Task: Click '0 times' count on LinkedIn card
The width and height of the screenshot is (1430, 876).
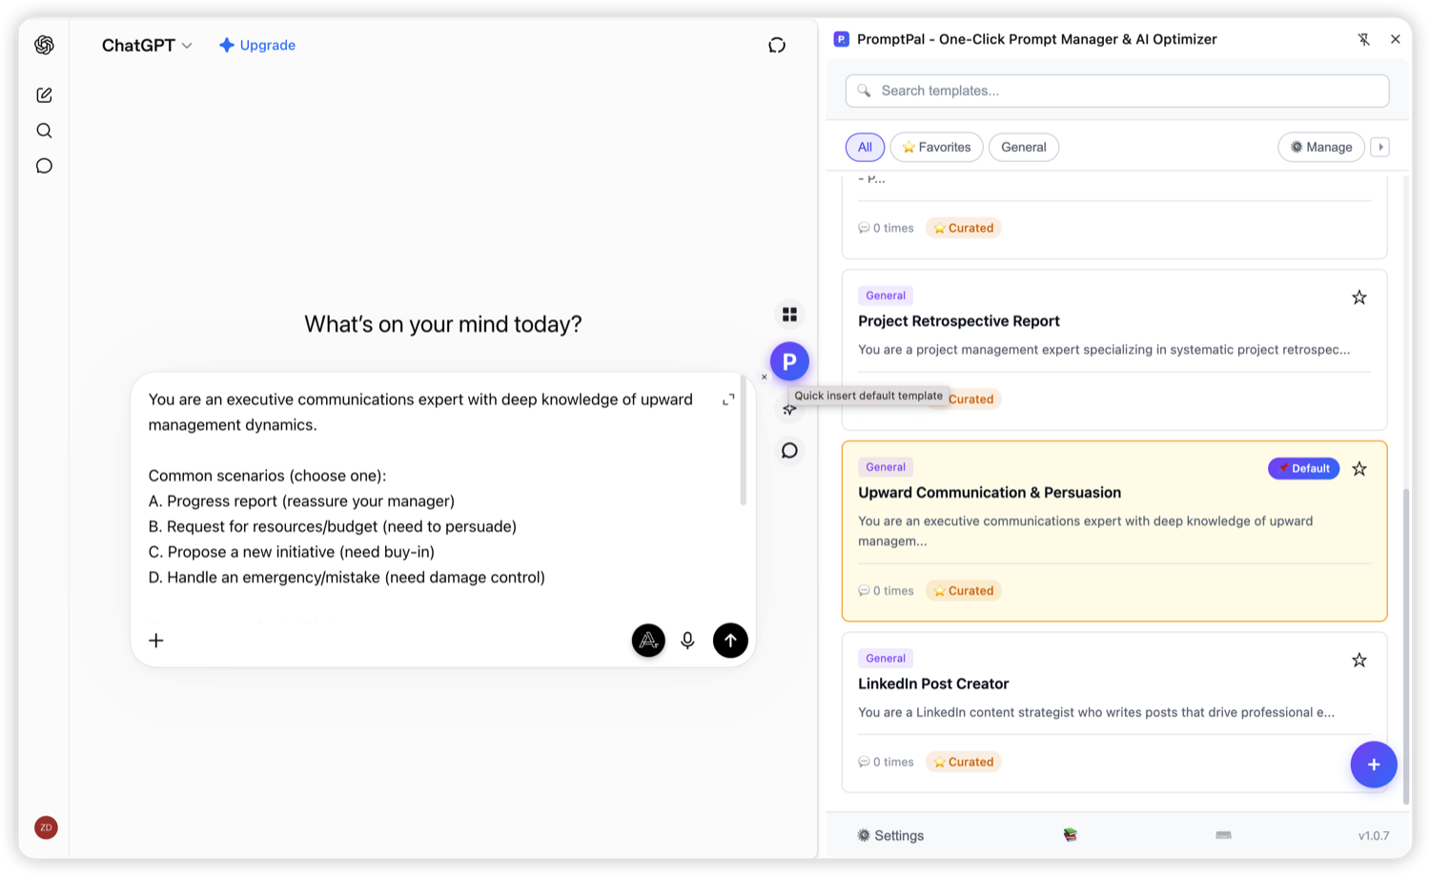Action: coord(886,762)
